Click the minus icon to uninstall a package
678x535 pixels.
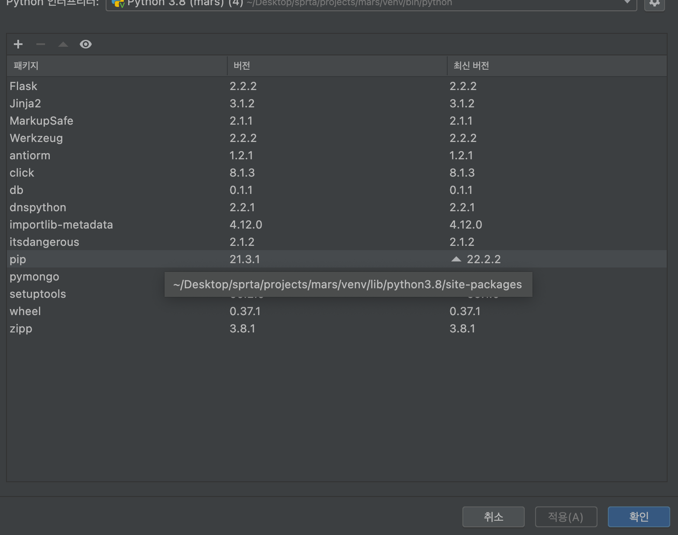coord(41,44)
